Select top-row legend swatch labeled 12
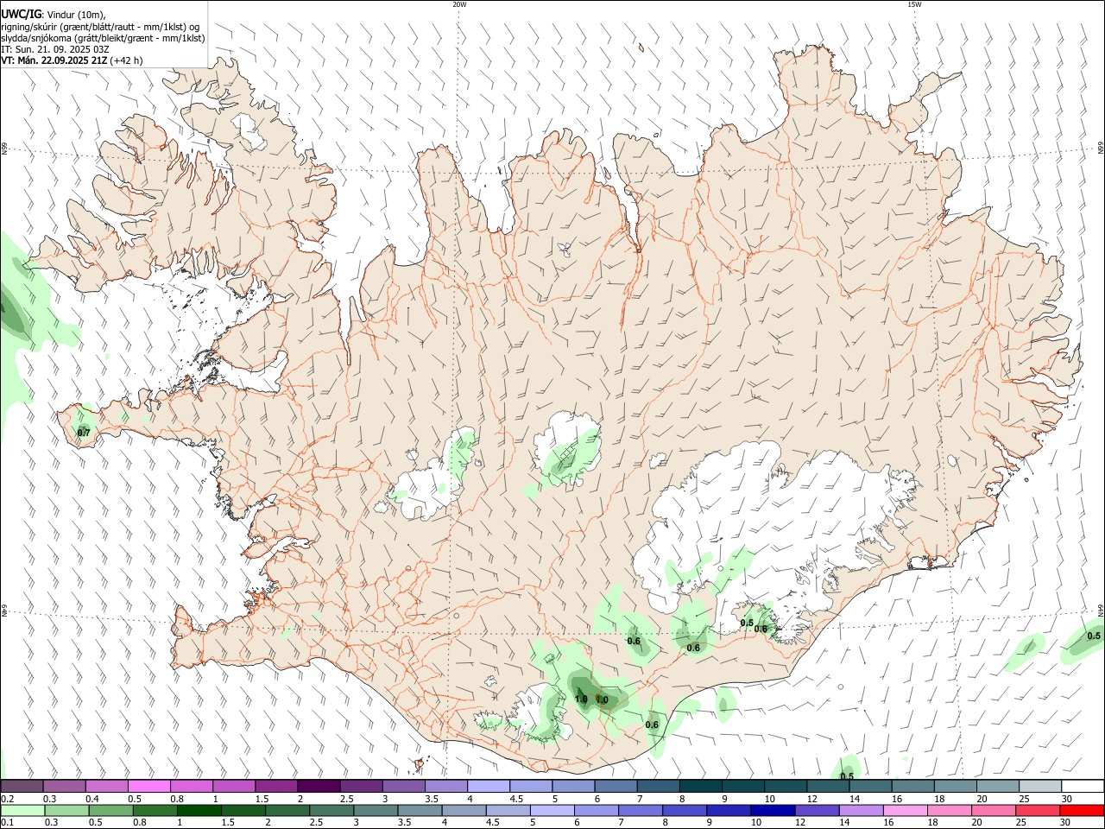The width and height of the screenshot is (1105, 829). pyautogui.click(x=829, y=787)
